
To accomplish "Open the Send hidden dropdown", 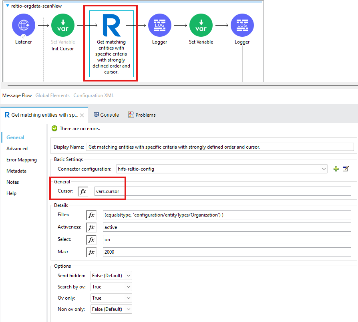I will (x=111, y=276).
